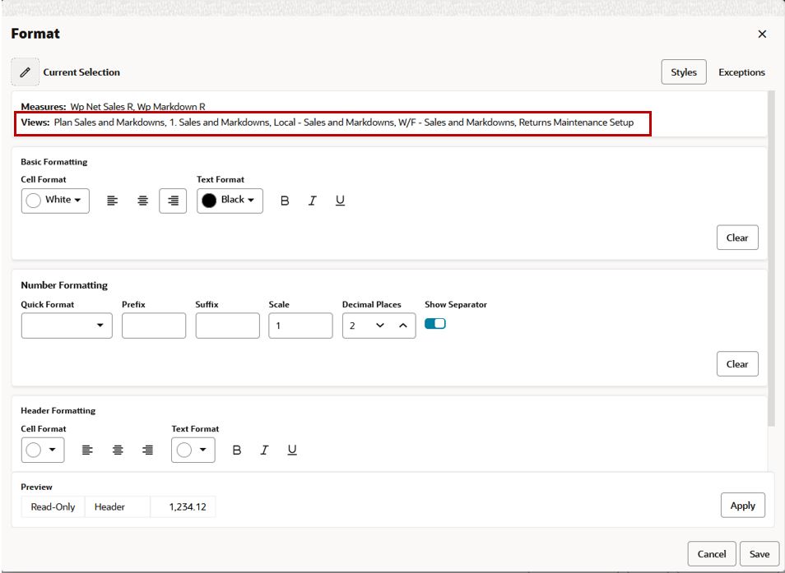
Task: Clear the Number Formatting settings
Action: (737, 364)
